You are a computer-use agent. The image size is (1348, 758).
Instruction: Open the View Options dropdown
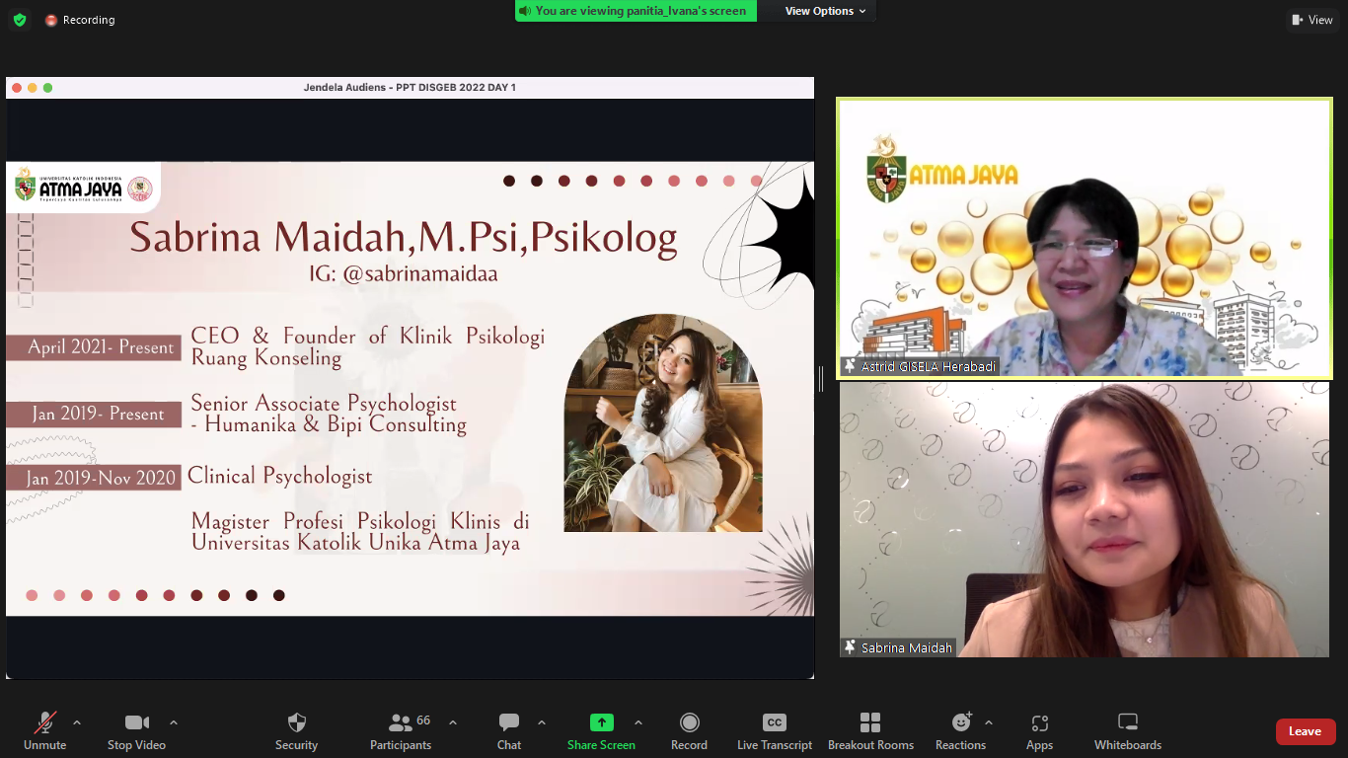[825, 11]
